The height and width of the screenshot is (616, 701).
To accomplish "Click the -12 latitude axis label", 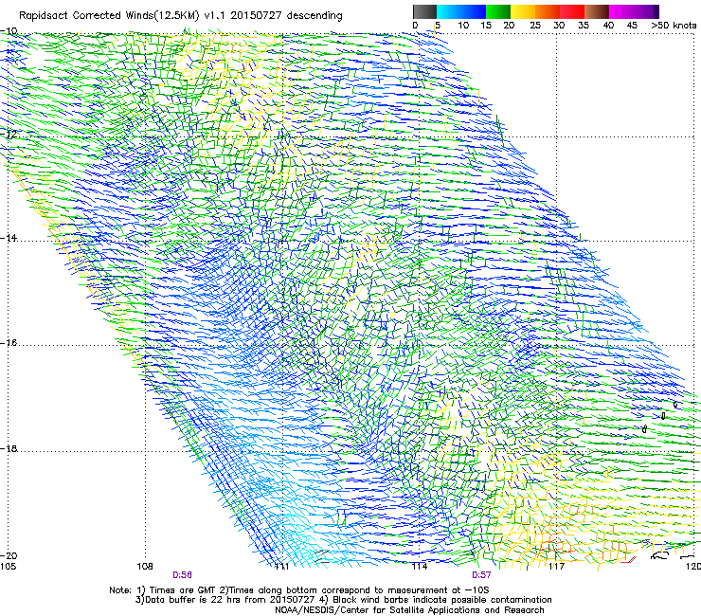I will point(9,135).
